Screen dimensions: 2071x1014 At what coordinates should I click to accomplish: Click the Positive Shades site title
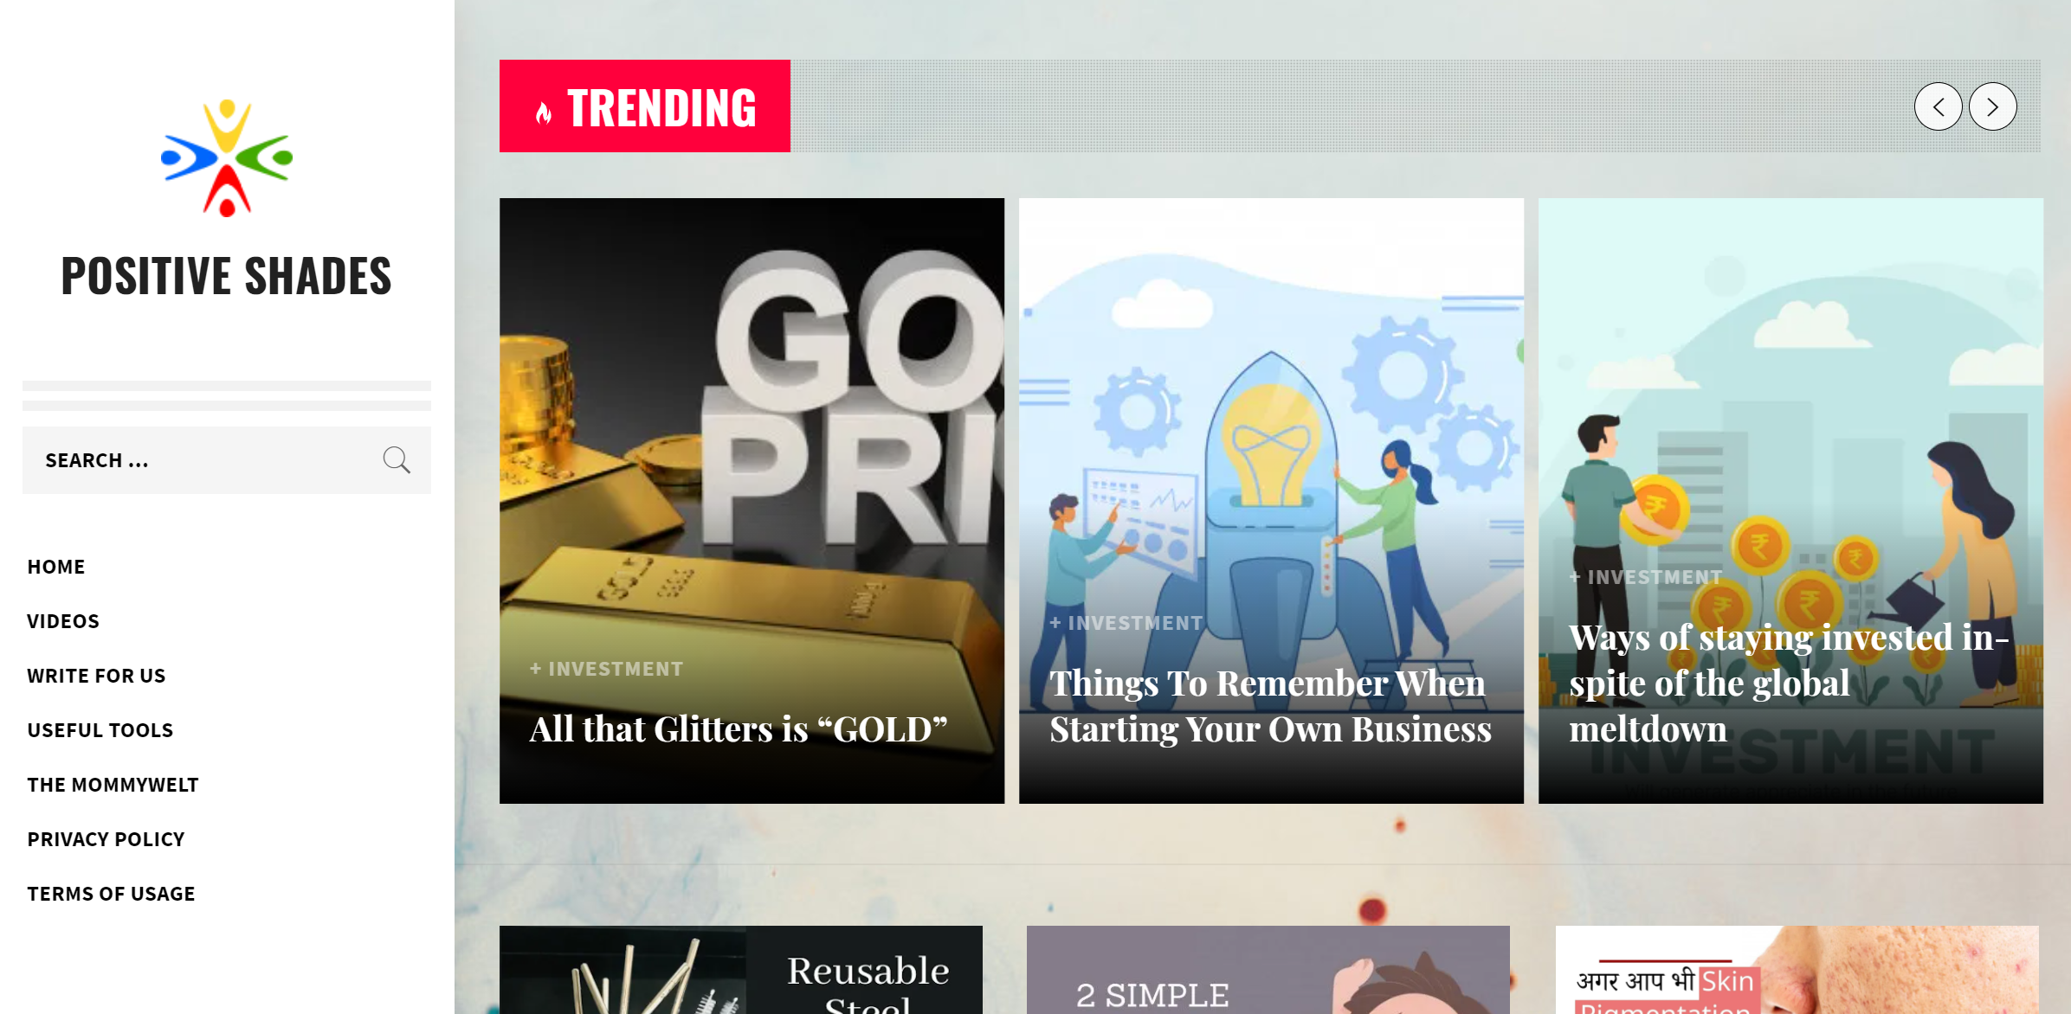[x=226, y=276]
